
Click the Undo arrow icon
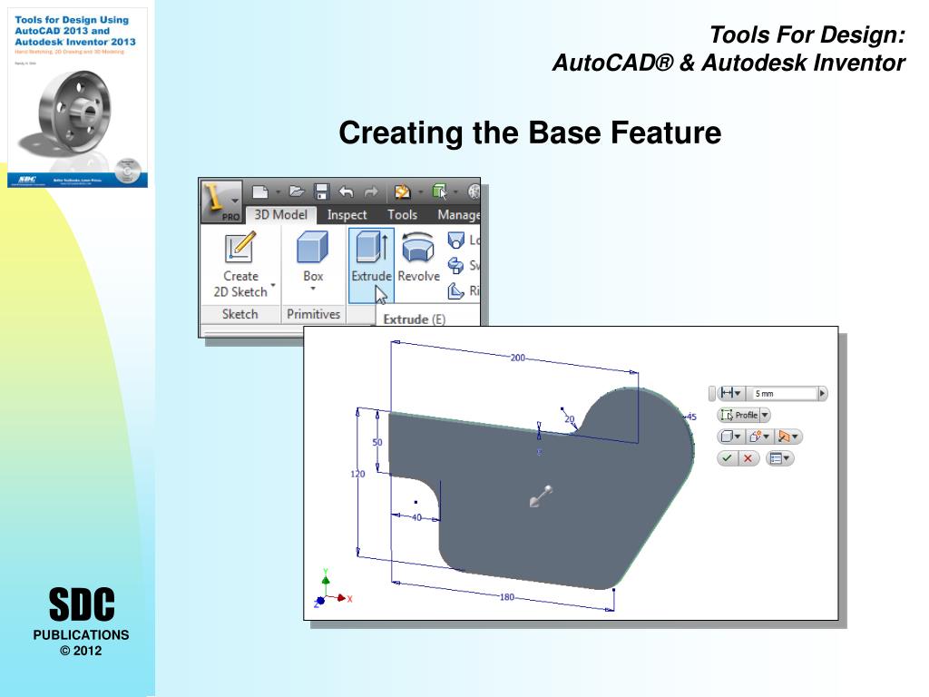click(346, 191)
